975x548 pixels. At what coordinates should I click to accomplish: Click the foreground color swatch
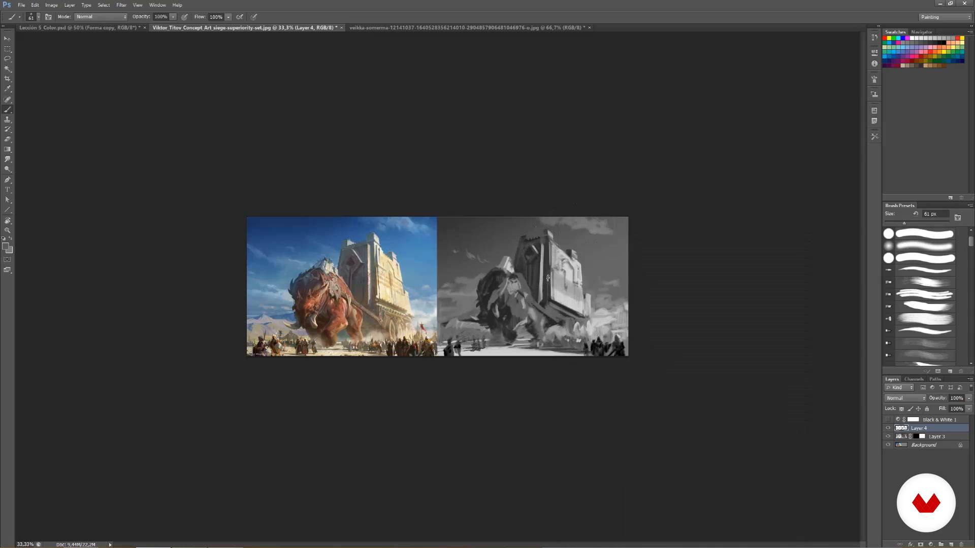point(6,246)
